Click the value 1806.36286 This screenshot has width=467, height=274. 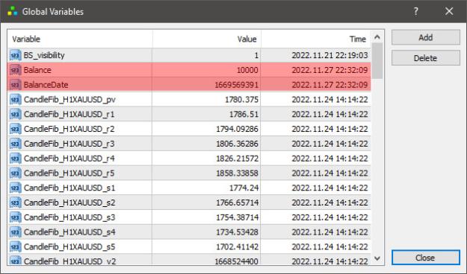[x=237, y=144]
